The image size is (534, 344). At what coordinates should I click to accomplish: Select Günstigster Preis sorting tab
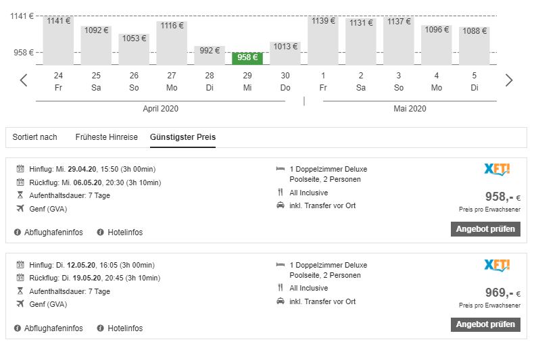[x=183, y=137]
